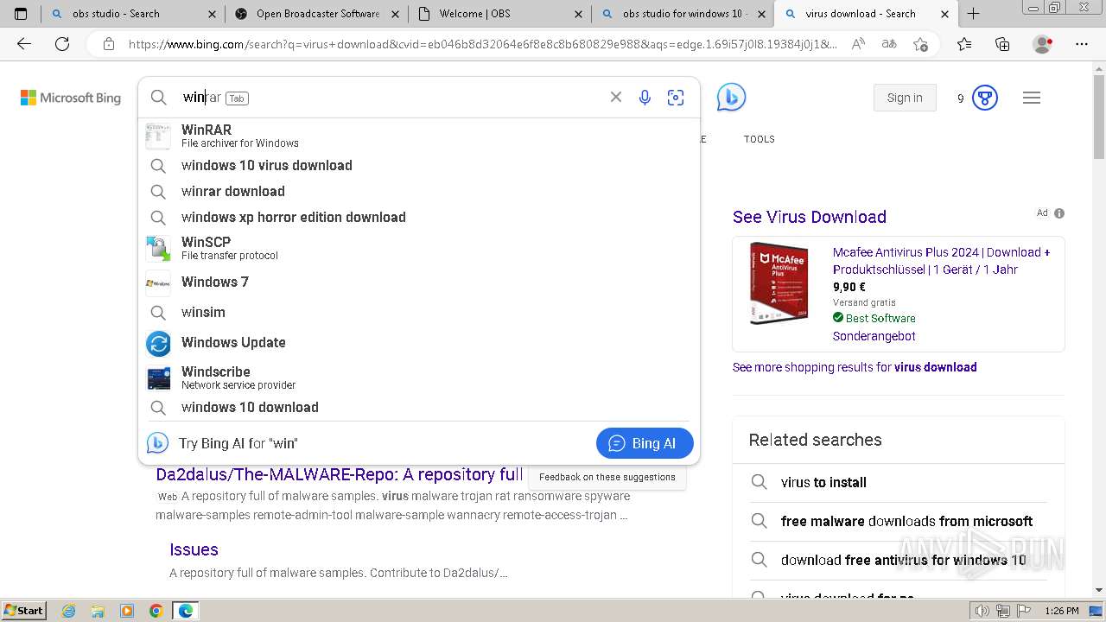Open ad info icon next to Ad label
Screen dimensions: 1106x622
(x=1059, y=213)
